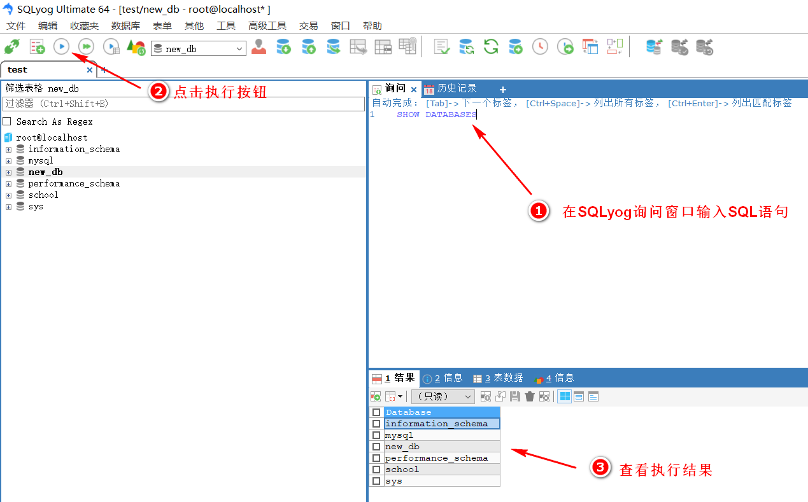The width and height of the screenshot is (808, 502).
Task: Switch to the 4 信息 tab
Action: click(554, 378)
